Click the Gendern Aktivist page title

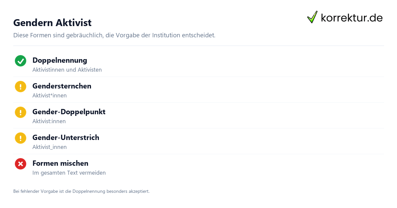pos(52,23)
